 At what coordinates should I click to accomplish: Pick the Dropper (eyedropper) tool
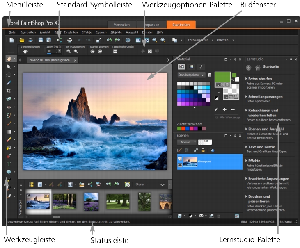pos(9,83)
